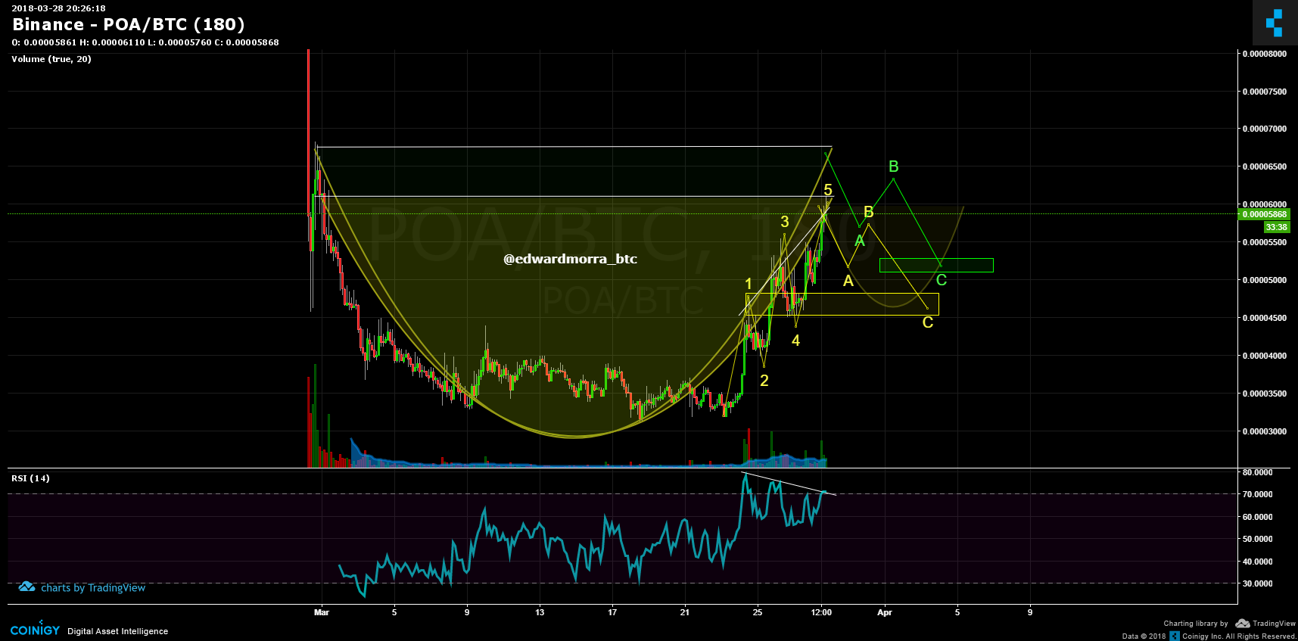Click the price axis value 0.00008000

click(x=1264, y=54)
